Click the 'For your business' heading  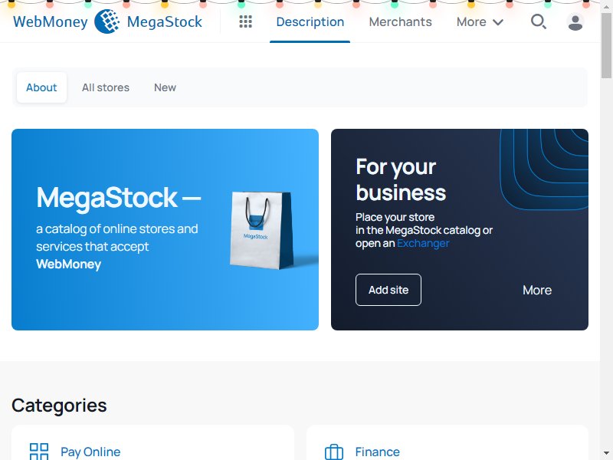pos(401,179)
